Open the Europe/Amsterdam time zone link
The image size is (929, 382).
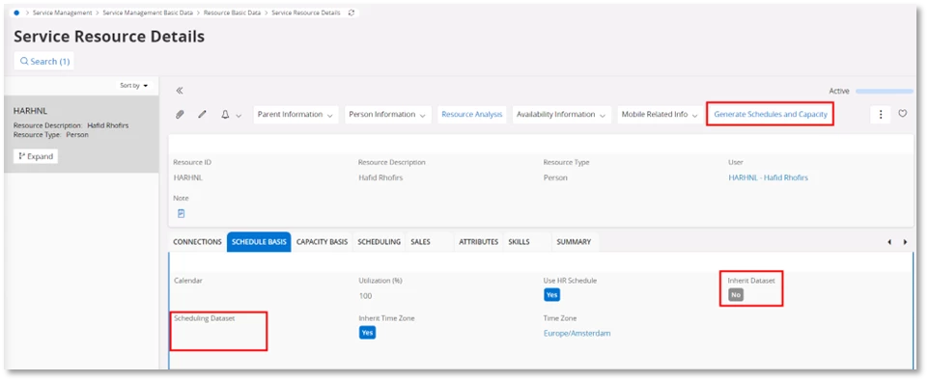[x=577, y=334]
